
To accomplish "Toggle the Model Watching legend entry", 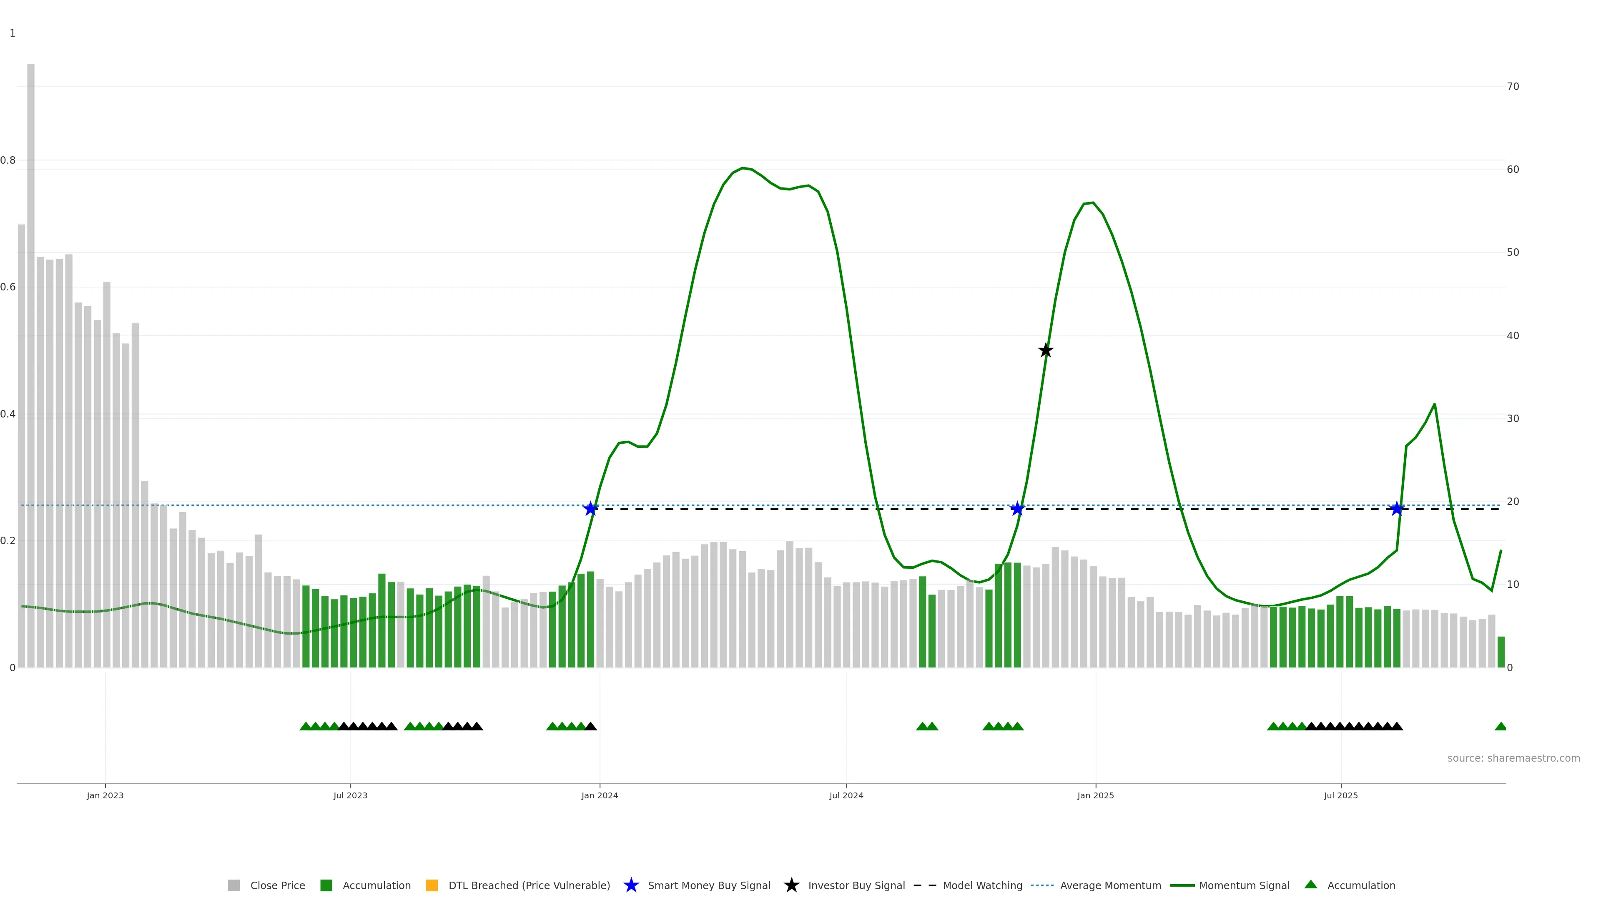I will 982,885.
